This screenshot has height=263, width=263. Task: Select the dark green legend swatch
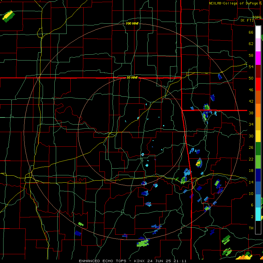coord(258,149)
